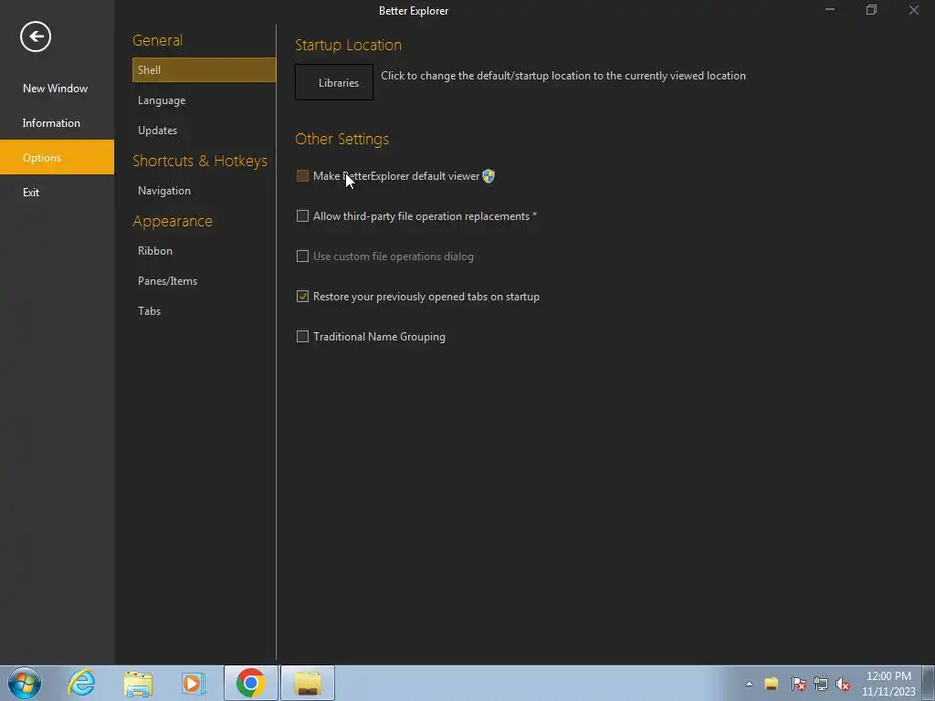Click the 'Appearance' category heading
935x701 pixels.
coord(173,221)
